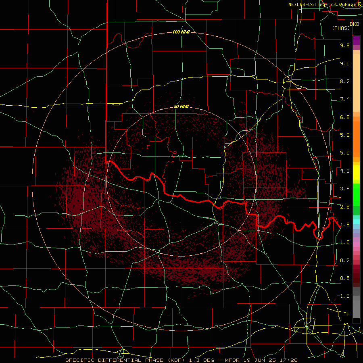Select the bright green swatch of the color bar
Screen dimensions: 363x363
pyautogui.click(x=356, y=194)
